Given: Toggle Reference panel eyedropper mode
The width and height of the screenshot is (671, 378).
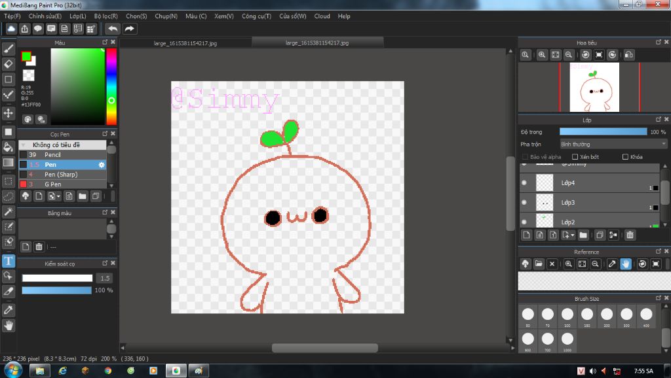Looking at the screenshot, I should coord(613,264).
